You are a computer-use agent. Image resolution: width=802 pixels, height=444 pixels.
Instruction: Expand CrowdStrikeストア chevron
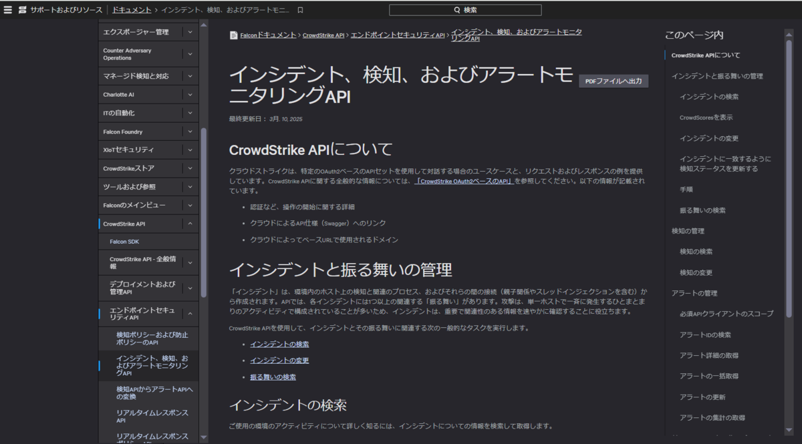click(x=190, y=168)
